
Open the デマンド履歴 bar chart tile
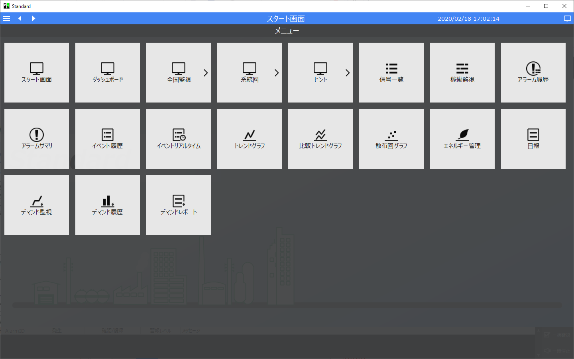coord(108,205)
